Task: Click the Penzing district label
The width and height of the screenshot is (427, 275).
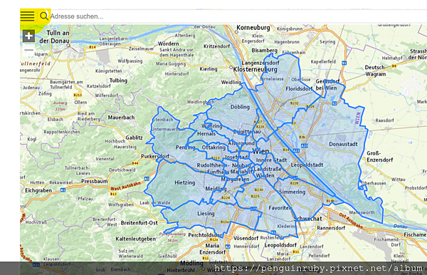Action: (x=186, y=147)
